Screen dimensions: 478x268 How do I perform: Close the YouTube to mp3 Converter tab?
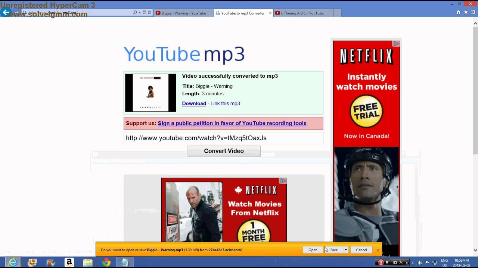click(270, 13)
